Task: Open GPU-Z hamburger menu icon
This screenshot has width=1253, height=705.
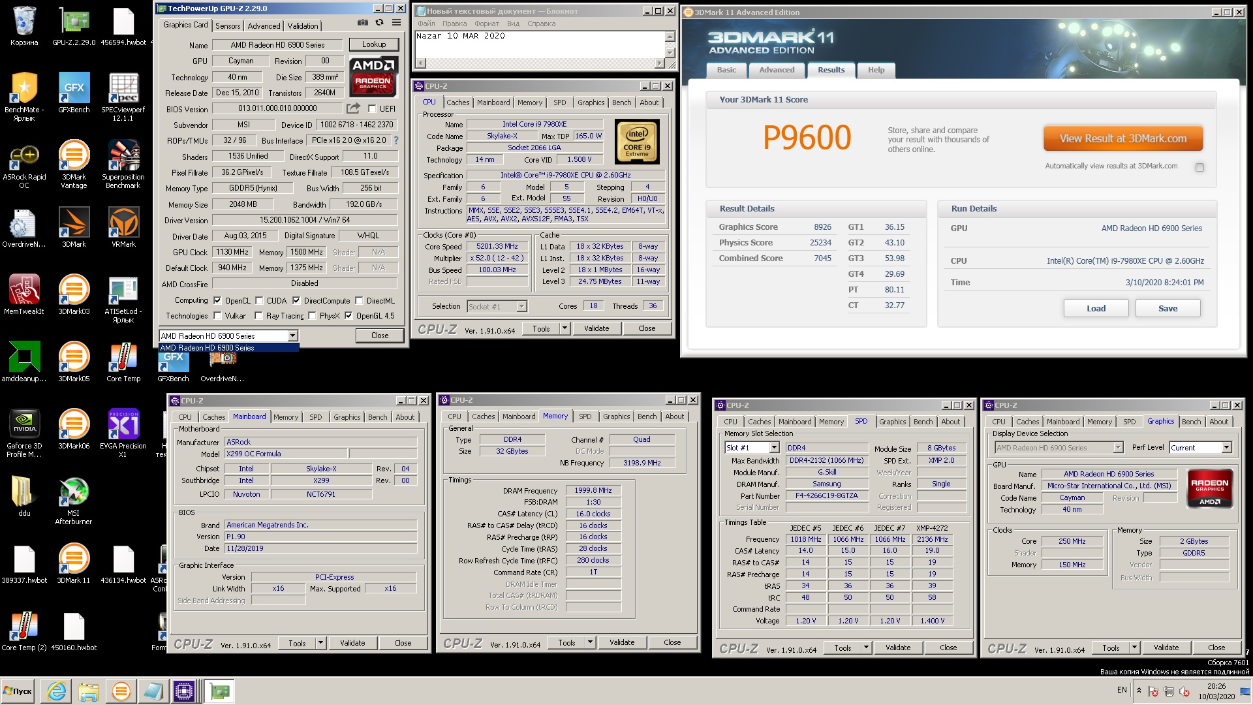Action: click(x=396, y=23)
